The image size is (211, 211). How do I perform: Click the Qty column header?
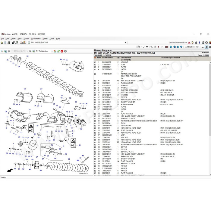pyautogui.click(x=118, y=58)
